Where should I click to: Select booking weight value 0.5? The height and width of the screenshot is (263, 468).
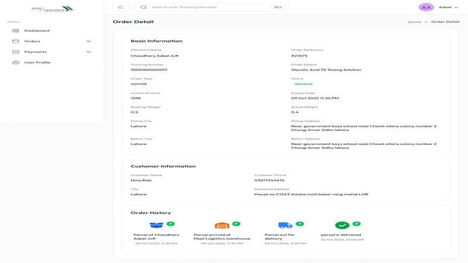(x=135, y=112)
